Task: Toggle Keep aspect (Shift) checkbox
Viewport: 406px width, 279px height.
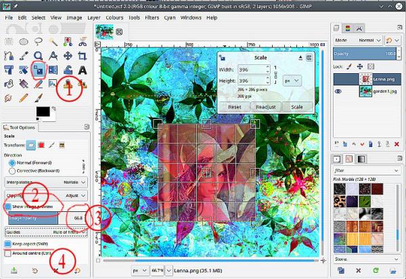Action: tap(7, 244)
